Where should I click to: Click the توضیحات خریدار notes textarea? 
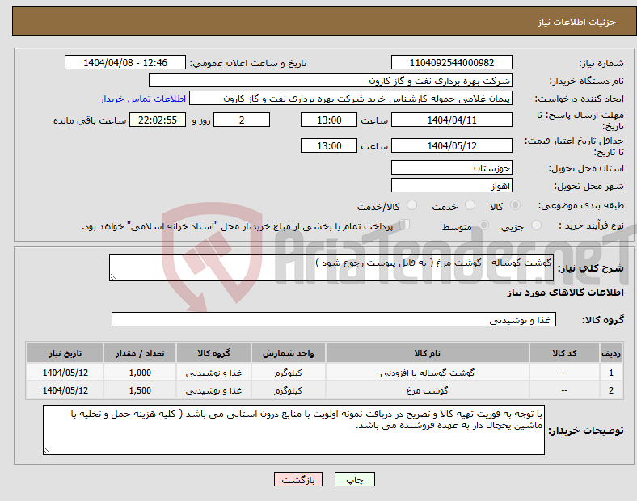(293, 430)
